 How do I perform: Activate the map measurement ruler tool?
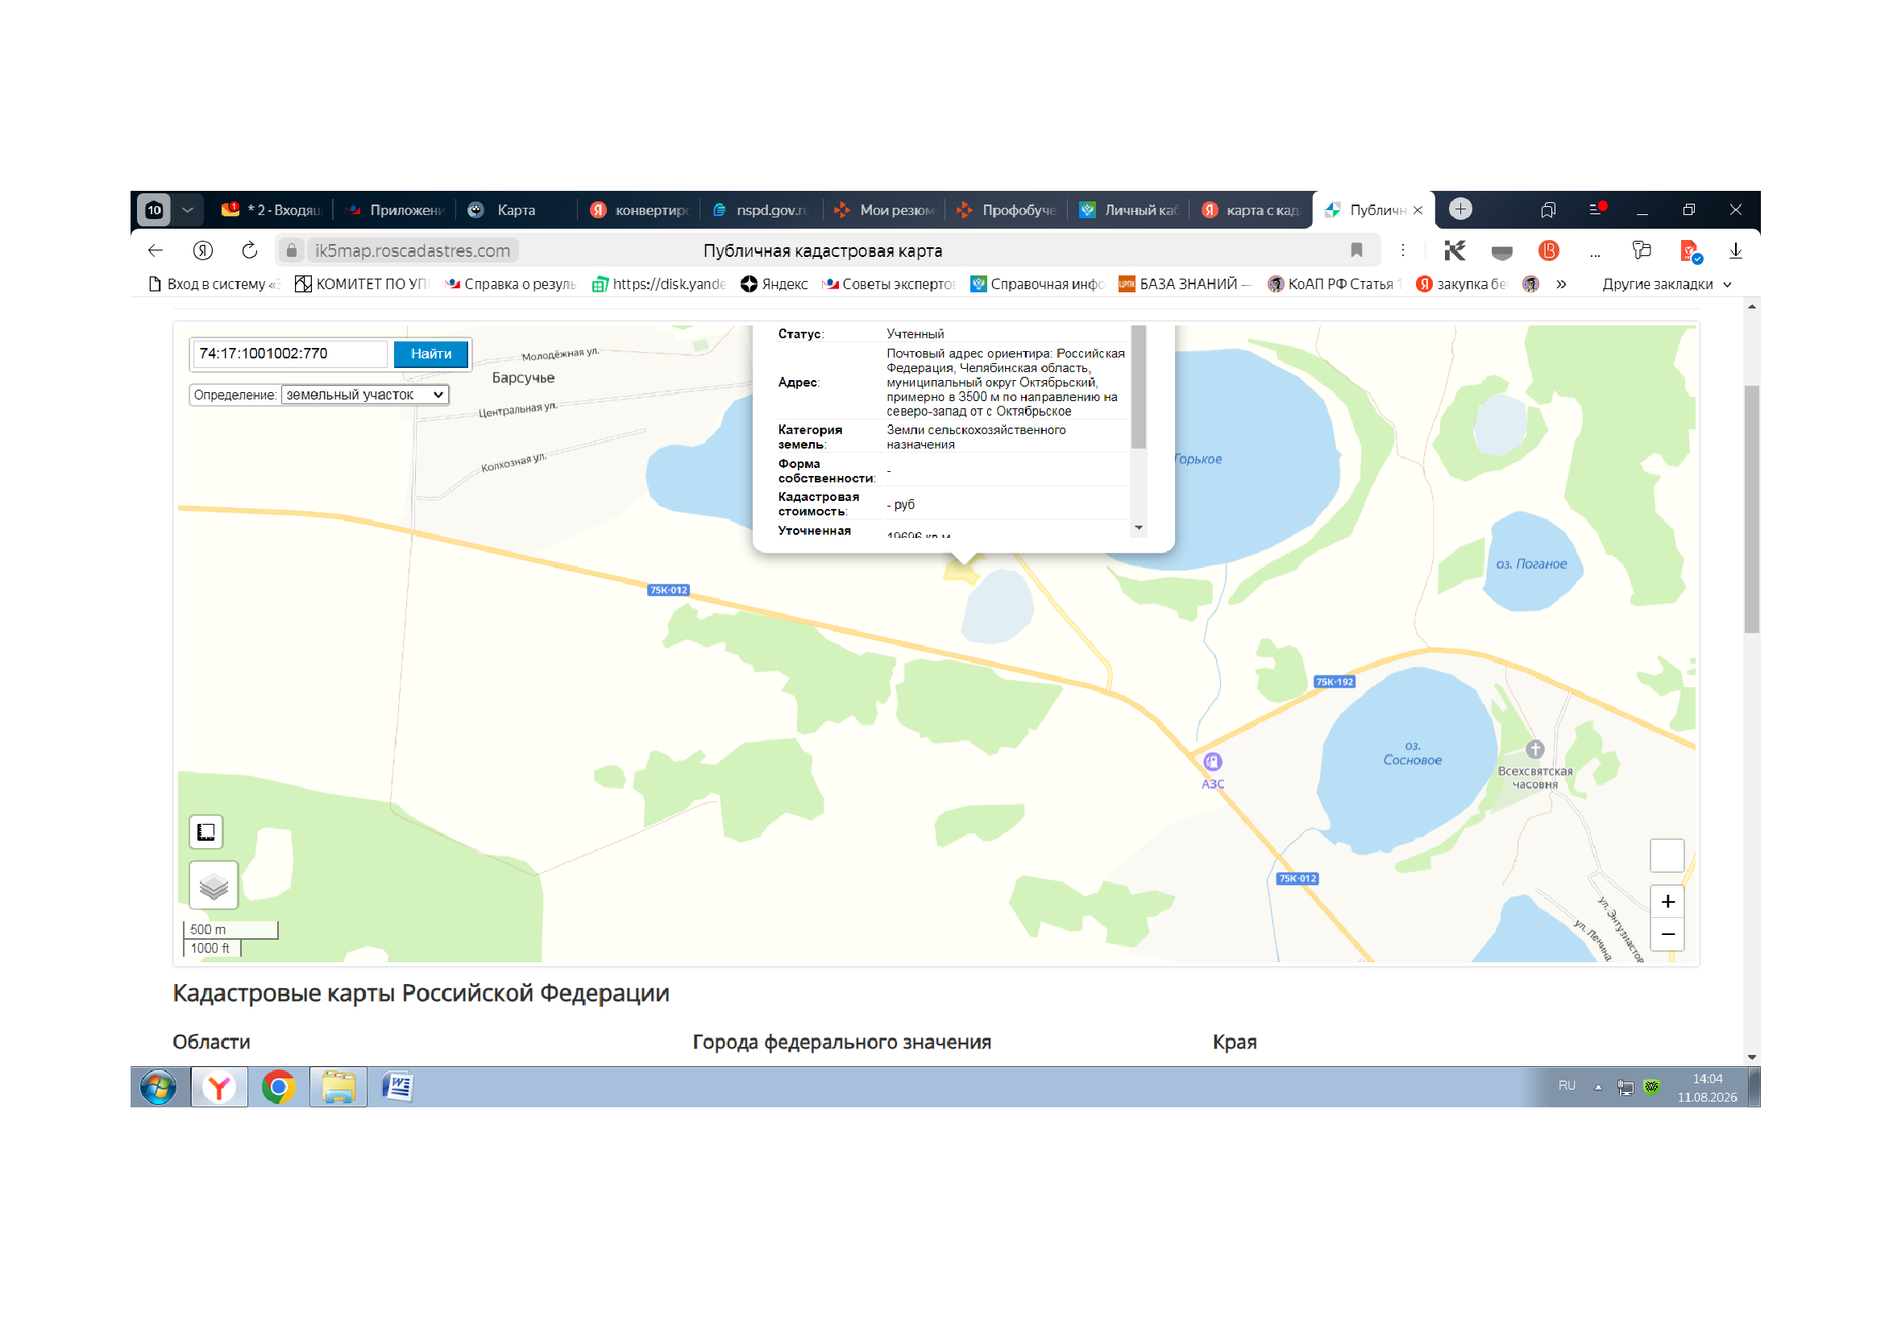click(206, 832)
